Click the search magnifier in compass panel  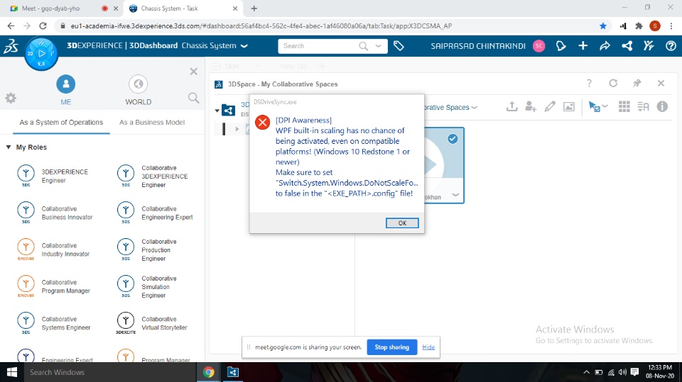pyautogui.click(x=193, y=98)
